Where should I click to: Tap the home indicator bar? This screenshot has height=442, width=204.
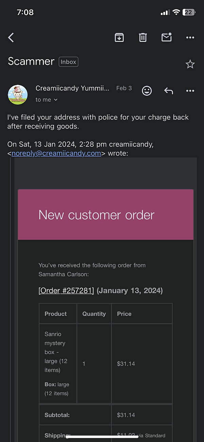102,436
